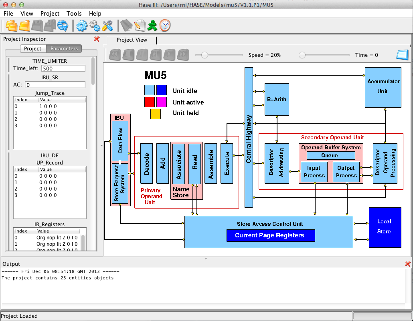Click the document with pencil icon
413x321 pixels.
(x=139, y=26)
